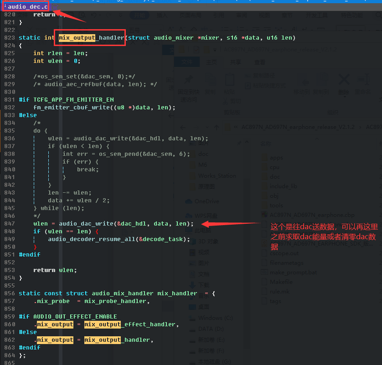This screenshot has width=382, height=365.
Task: Sort by the 名称 column header in Explorer
Action: [x=266, y=144]
